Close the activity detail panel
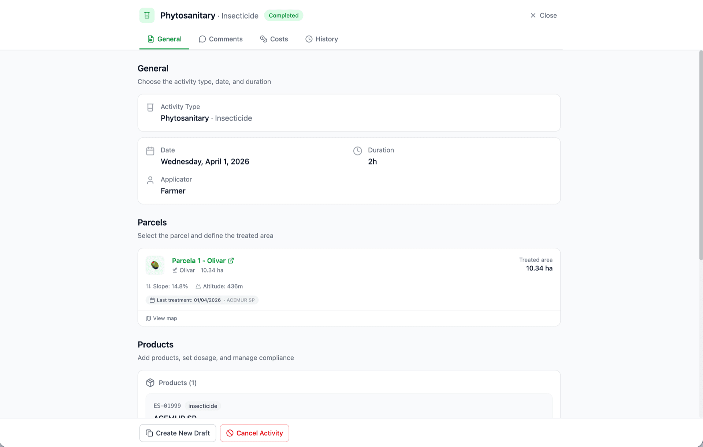Image resolution: width=703 pixels, height=447 pixels. pyautogui.click(x=543, y=15)
